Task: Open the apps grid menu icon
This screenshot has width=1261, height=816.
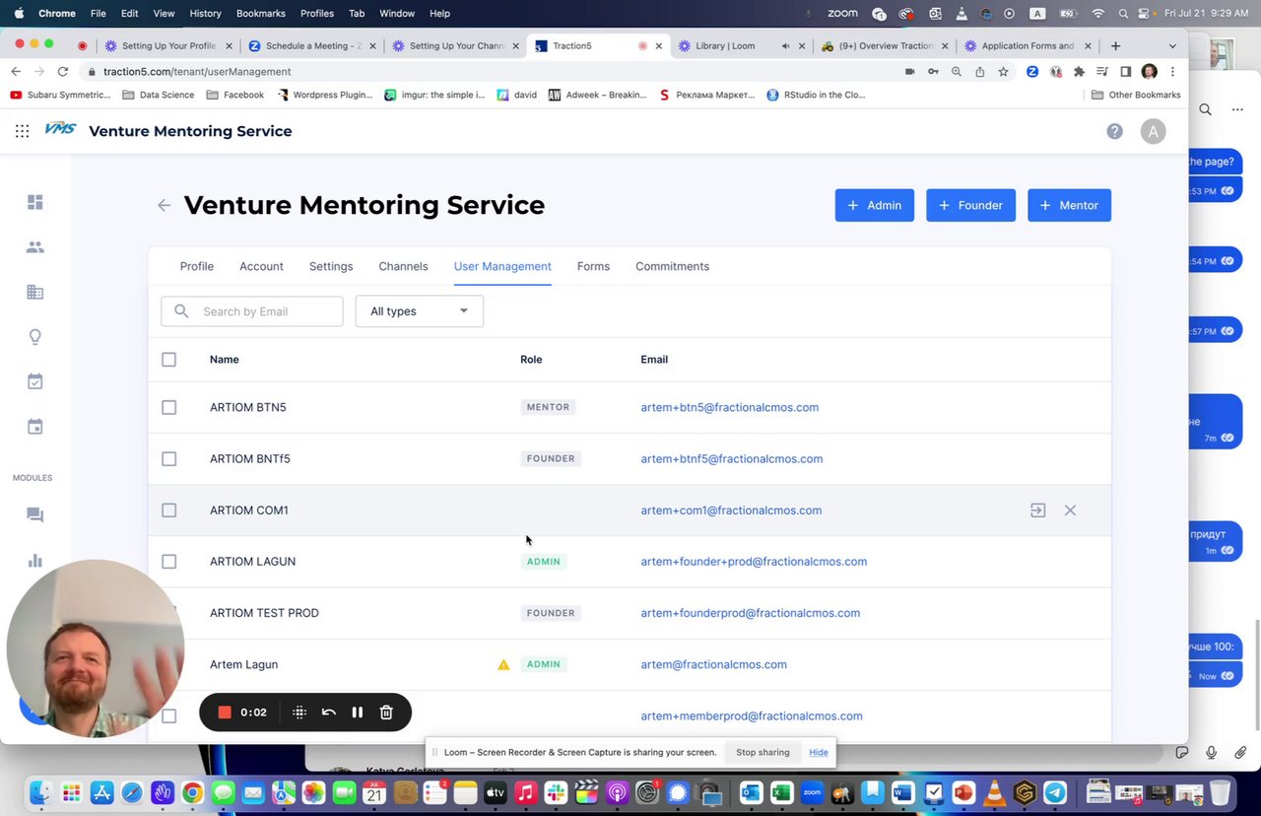Action: [x=22, y=131]
